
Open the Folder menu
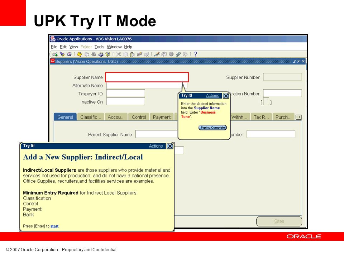(86, 47)
